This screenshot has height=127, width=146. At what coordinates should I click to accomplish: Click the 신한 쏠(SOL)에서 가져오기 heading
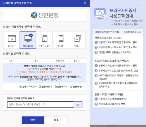tap(108, 38)
